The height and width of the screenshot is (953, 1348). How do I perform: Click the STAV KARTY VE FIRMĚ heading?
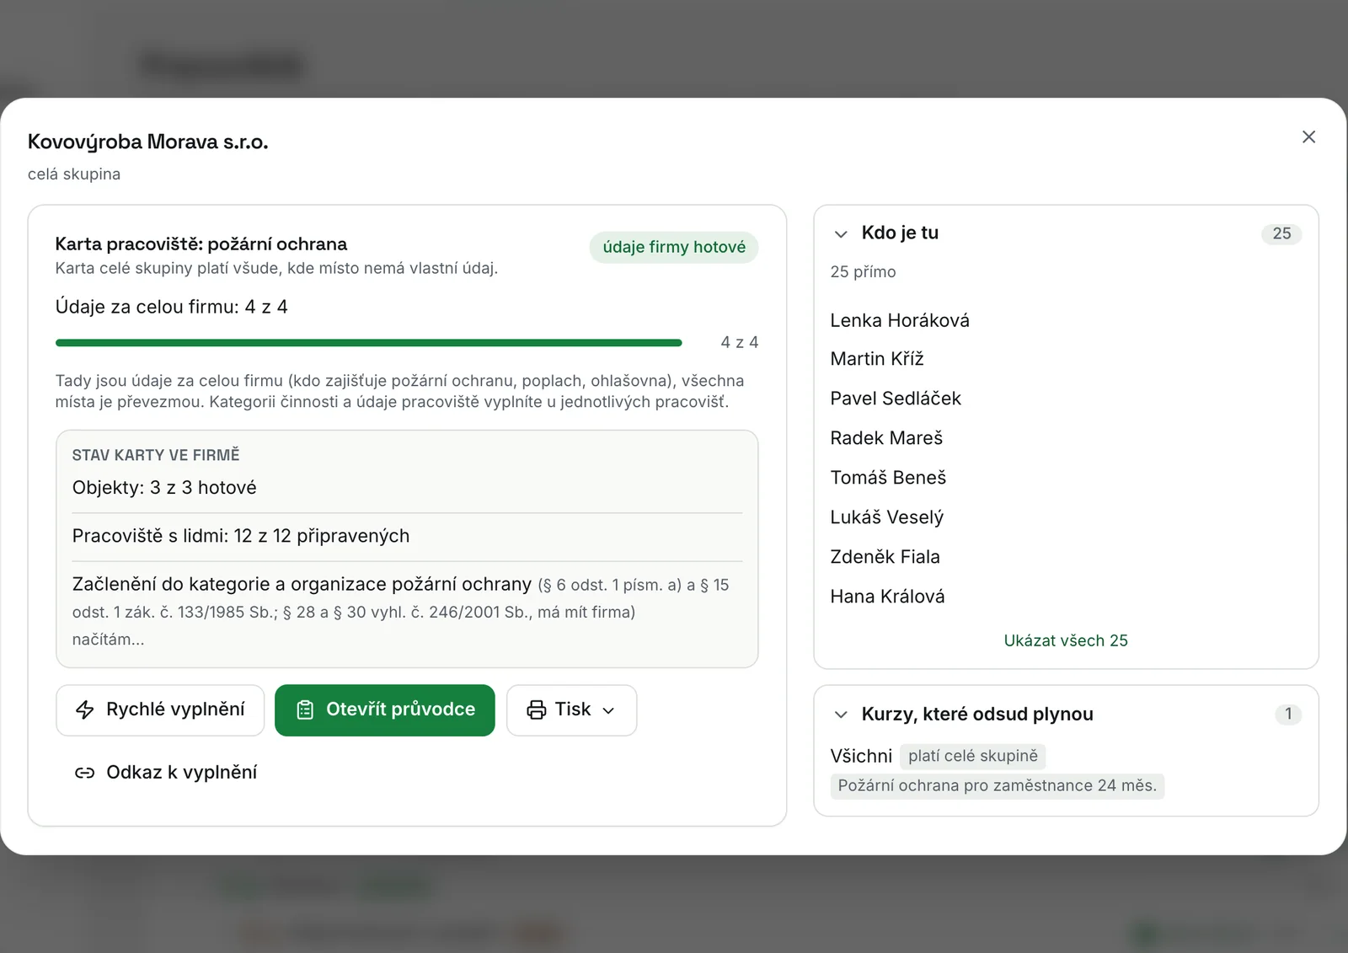pos(156,455)
